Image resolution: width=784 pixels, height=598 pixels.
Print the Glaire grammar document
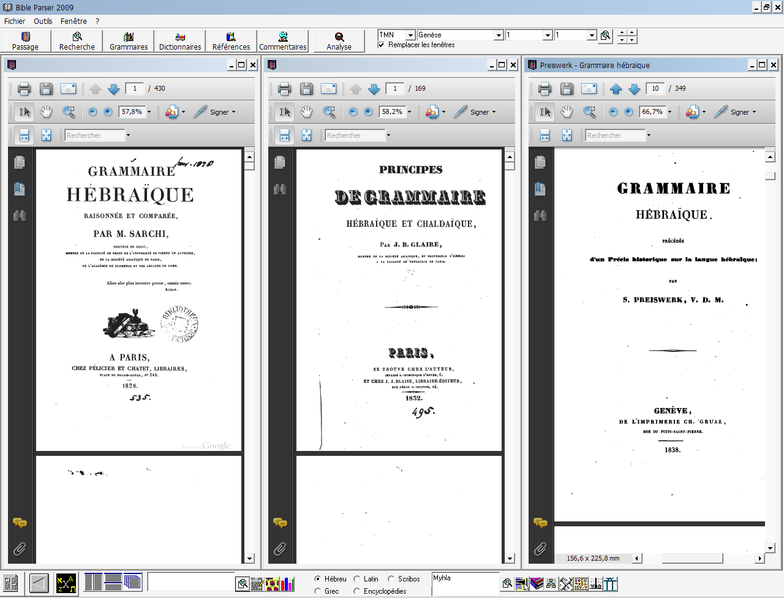click(x=285, y=89)
